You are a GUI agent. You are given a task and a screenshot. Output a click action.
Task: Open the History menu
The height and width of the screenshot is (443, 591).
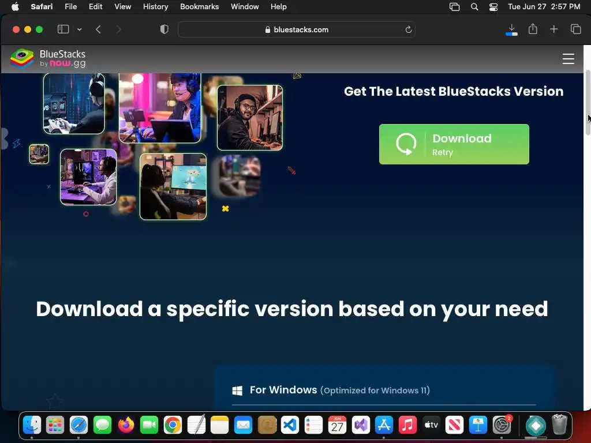point(155,6)
